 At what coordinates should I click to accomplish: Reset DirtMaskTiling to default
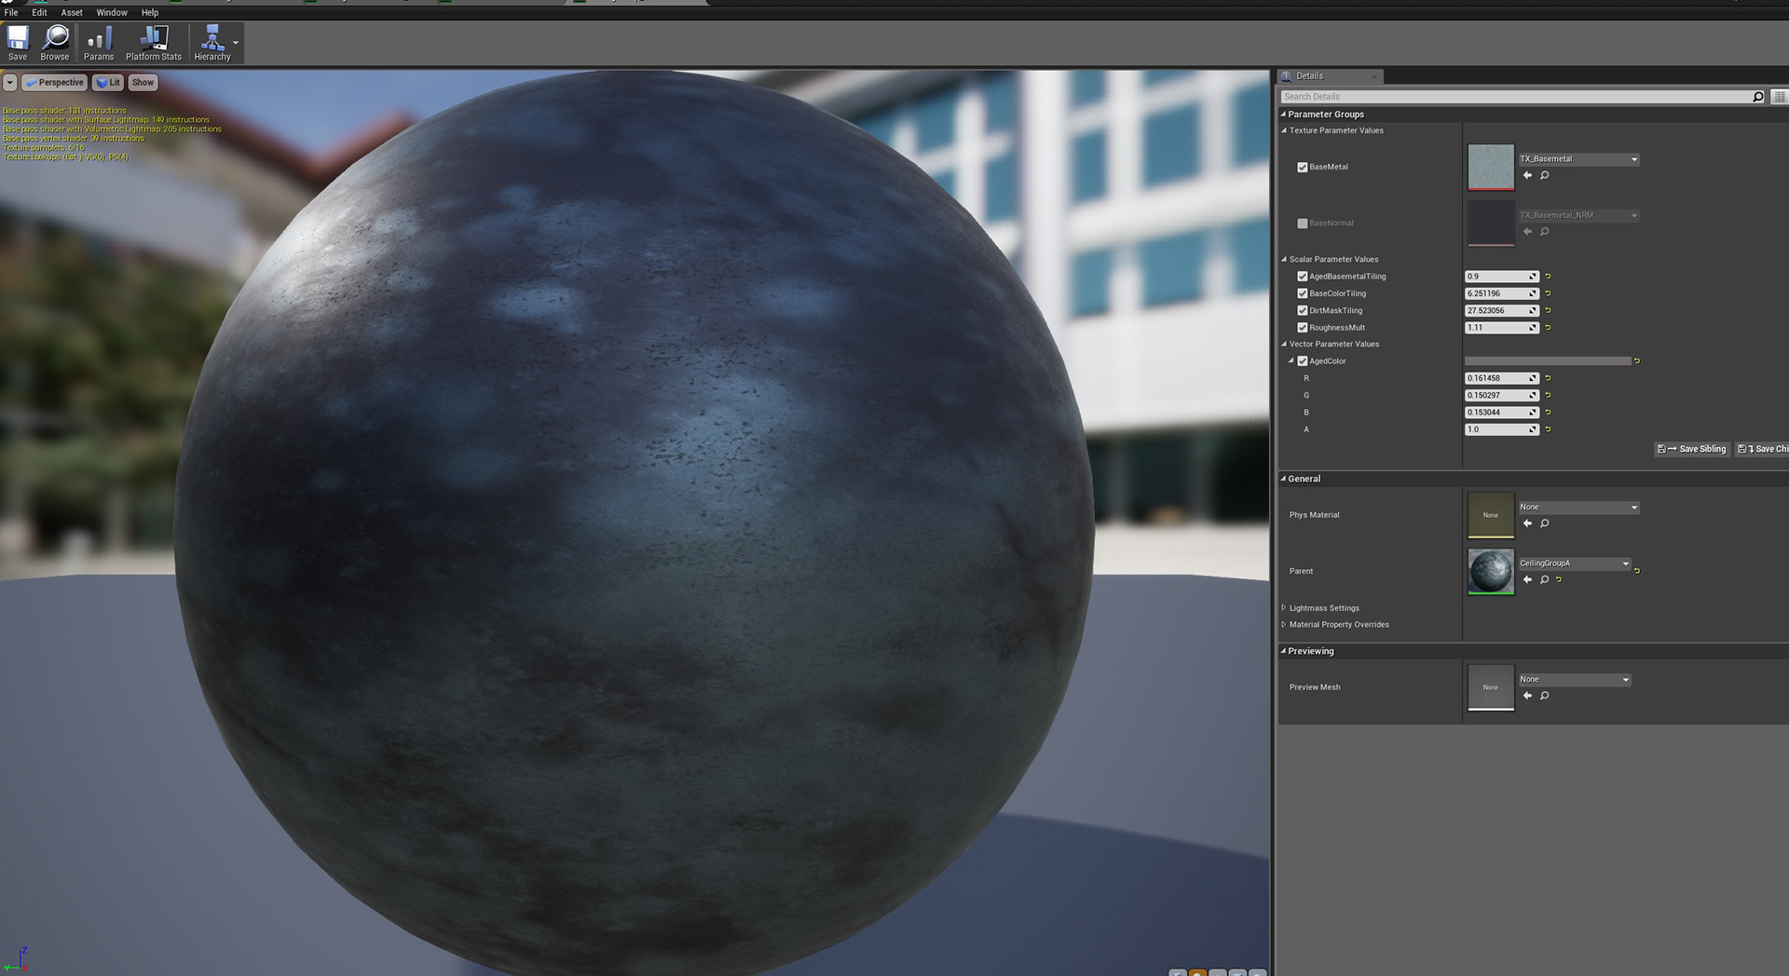click(x=1548, y=311)
